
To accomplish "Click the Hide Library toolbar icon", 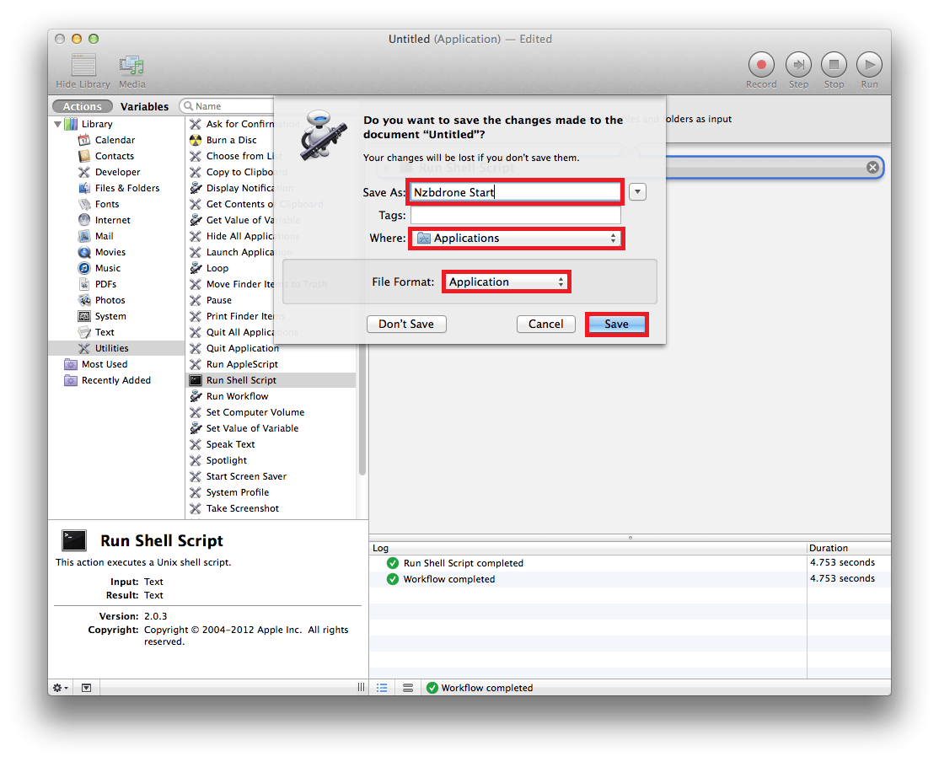I will (83, 66).
